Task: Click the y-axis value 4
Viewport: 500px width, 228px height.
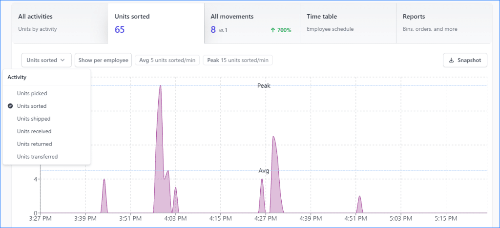Action: [x=36, y=179]
